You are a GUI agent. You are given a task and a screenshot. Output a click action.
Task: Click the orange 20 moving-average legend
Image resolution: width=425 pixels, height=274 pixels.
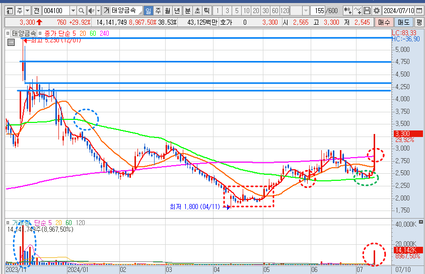[x=83, y=34]
